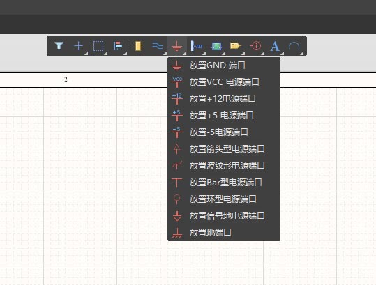Choose 放置Bar型电源端口 menu item
This screenshot has width=376, height=285.
[x=224, y=183]
